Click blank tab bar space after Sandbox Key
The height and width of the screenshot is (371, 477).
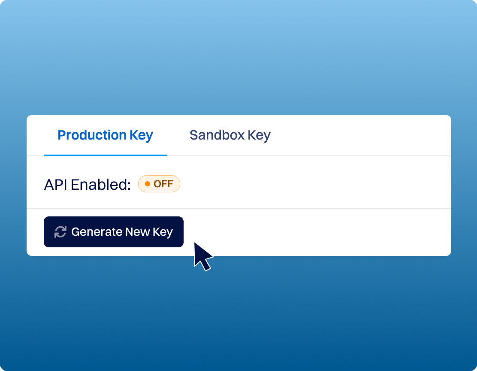point(360,135)
